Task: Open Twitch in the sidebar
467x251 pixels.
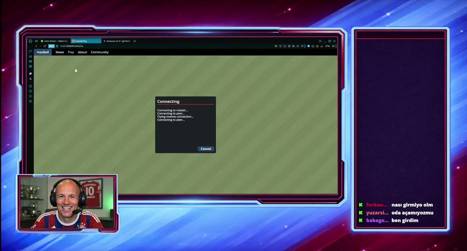Action: [30, 74]
